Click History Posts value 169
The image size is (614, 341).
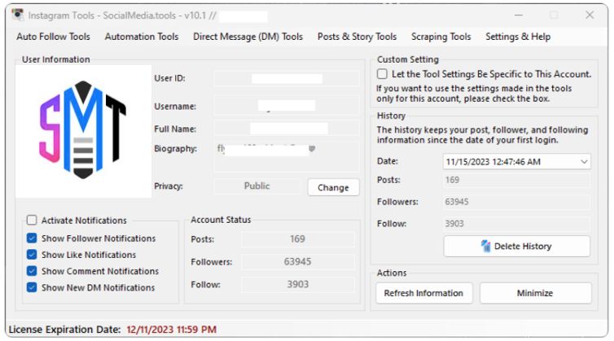(x=516, y=180)
